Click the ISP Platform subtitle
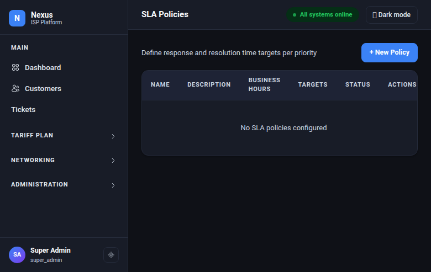This screenshot has height=272, width=431. click(x=46, y=22)
